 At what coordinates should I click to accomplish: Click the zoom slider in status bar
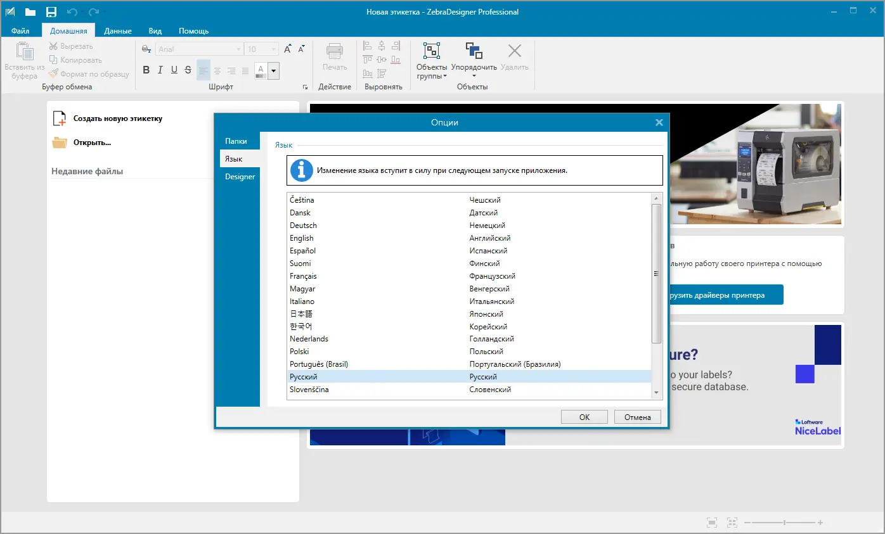(784, 523)
